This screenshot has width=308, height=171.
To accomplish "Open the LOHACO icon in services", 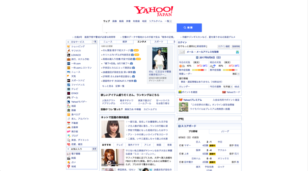I will (x=69, y=55).
